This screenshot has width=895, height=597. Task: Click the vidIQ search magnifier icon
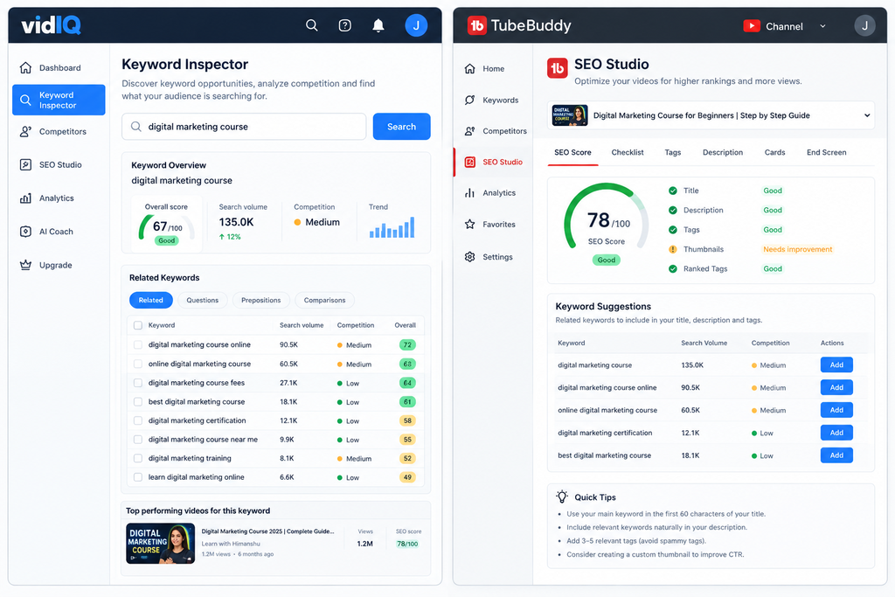click(312, 25)
